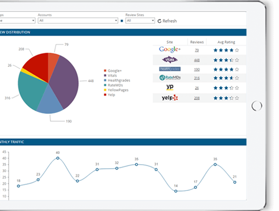Open the 316 reviews link for RateMDs
The image size is (279, 211).
pyautogui.click(x=197, y=78)
